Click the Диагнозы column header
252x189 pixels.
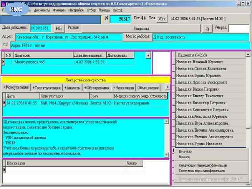point(43,55)
